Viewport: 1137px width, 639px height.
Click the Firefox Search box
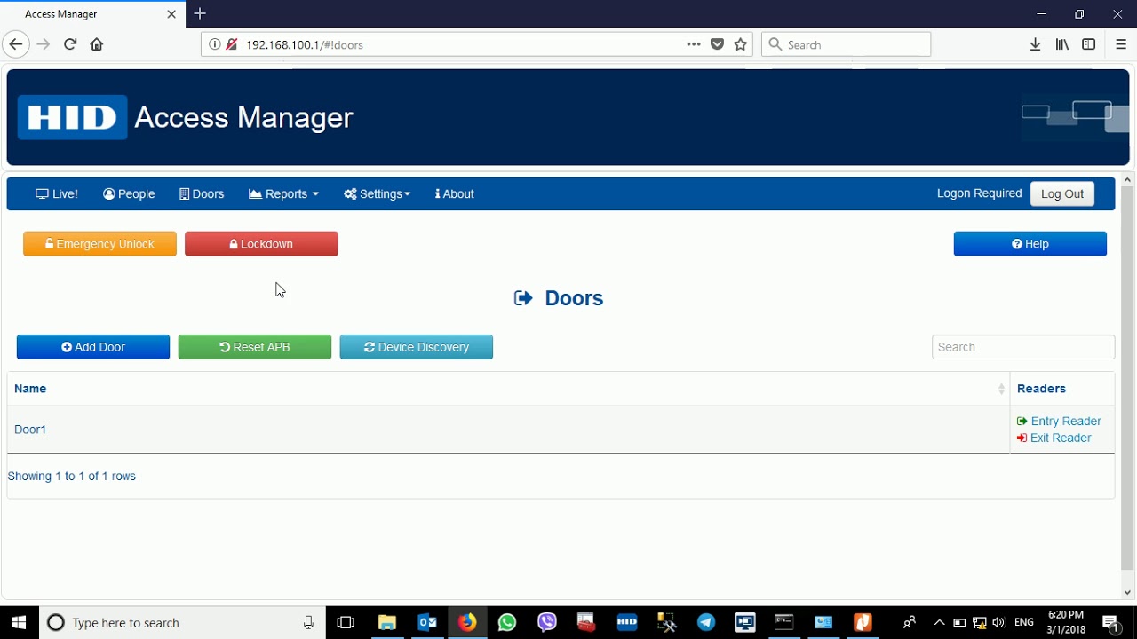click(846, 44)
